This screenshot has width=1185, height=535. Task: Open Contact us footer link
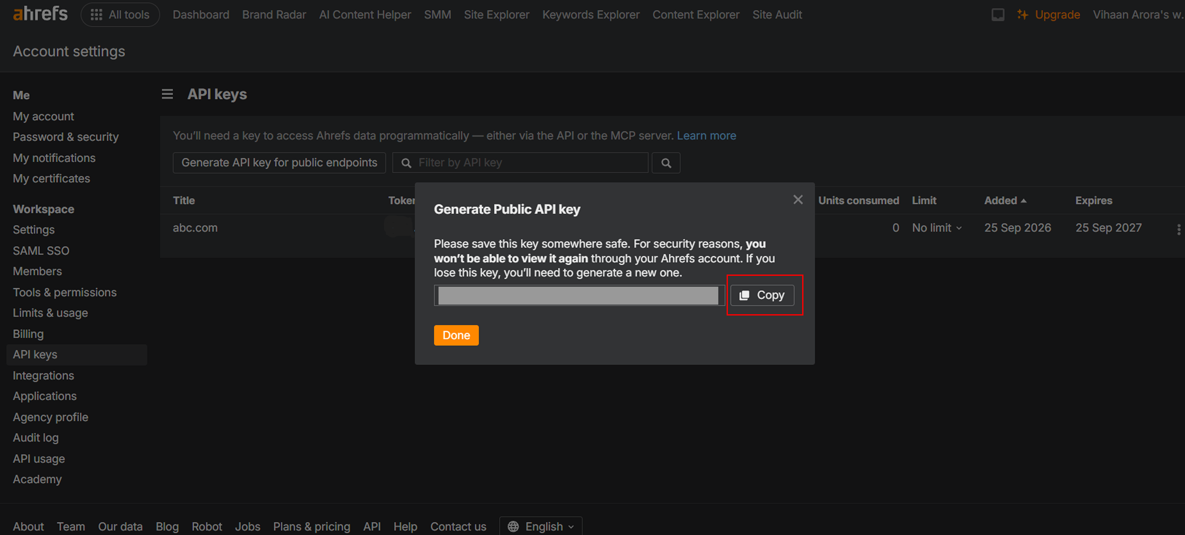(x=458, y=527)
